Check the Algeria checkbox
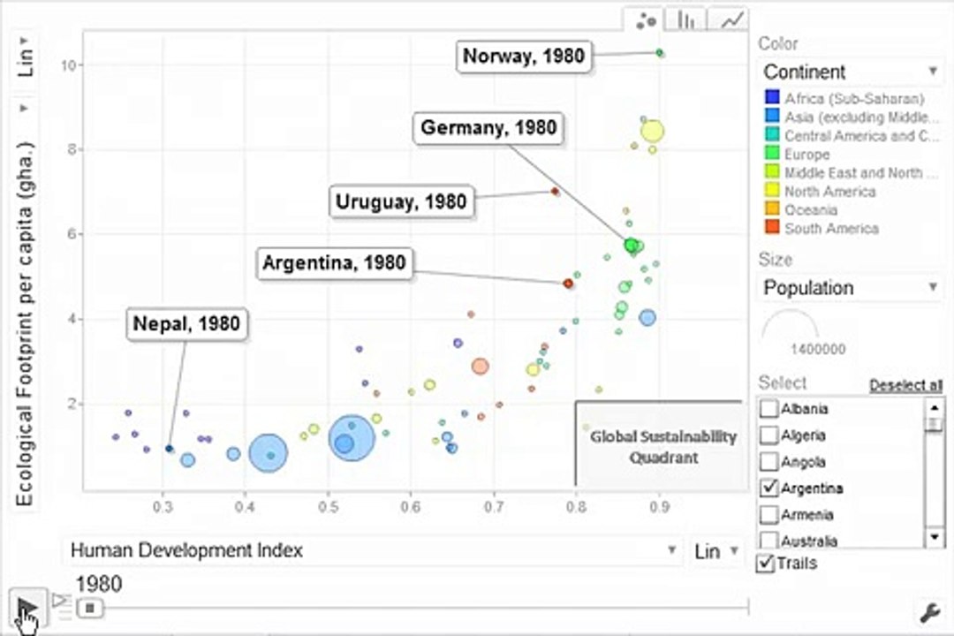 [769, 435]
